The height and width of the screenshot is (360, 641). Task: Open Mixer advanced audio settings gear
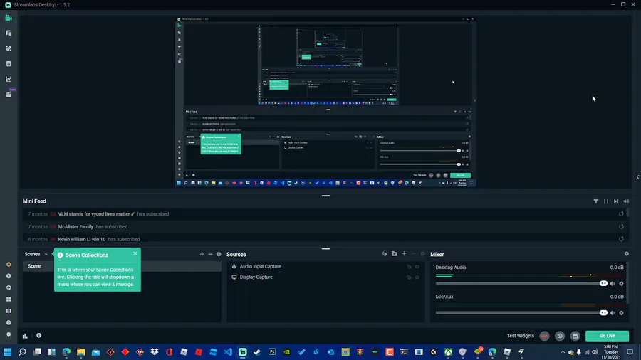(x=626, y=254)
